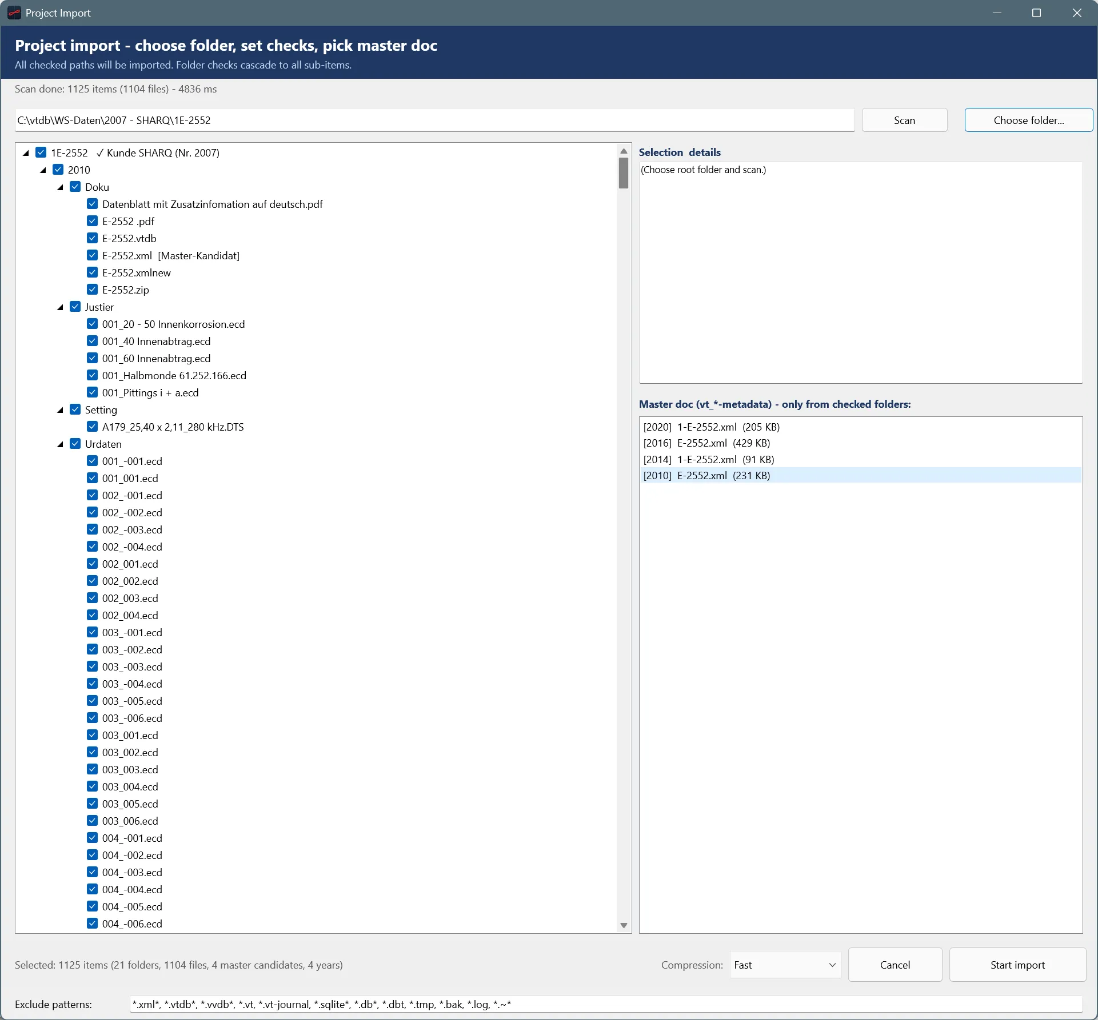The height and width of the screenshot is (1020, 1098).
Task: Select E-2552.xmlnew in the tree
Action: point(136,272)
